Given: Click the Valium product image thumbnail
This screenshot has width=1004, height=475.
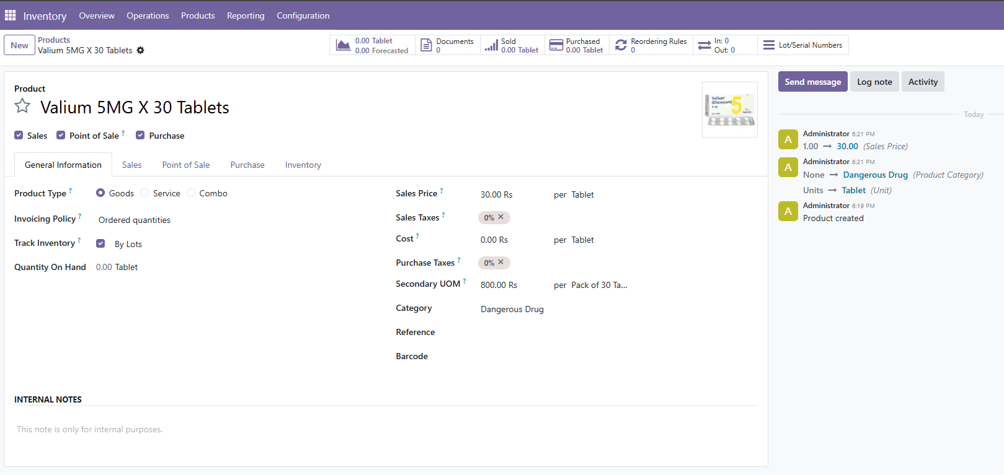Looking at the screenshot, I should (x=730, y=110).
